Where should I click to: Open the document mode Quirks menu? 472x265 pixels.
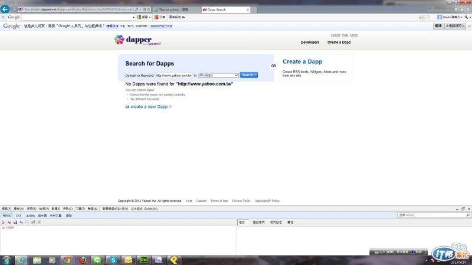click(x=144, y=209)
